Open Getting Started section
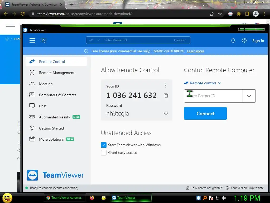Viewport: 270px width, 203px height. 56,128
